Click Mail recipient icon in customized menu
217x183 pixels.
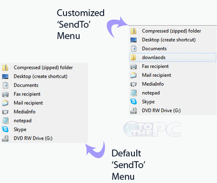(133, 75)
